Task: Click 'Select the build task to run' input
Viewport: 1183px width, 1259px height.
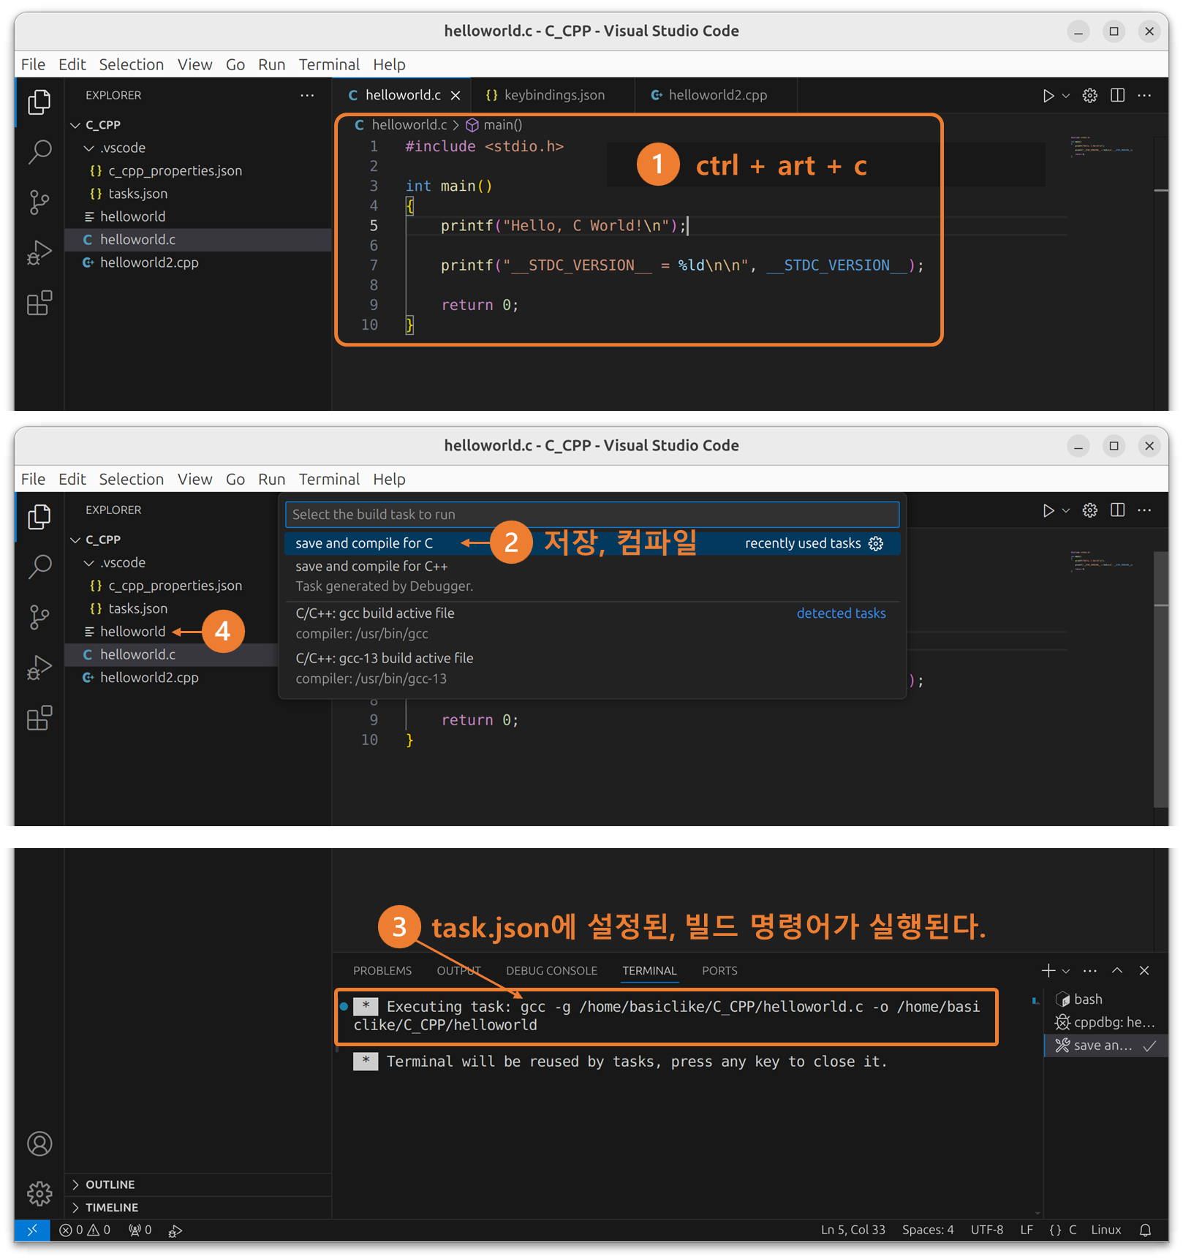Action: 592,514
